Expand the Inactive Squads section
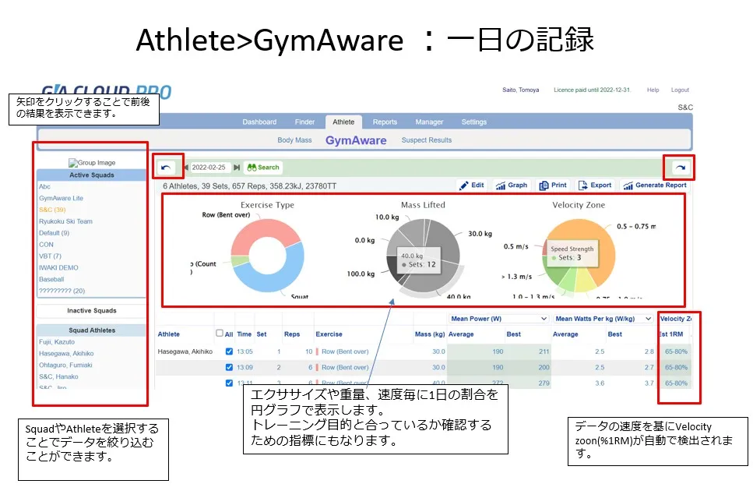 coord(91,311)
